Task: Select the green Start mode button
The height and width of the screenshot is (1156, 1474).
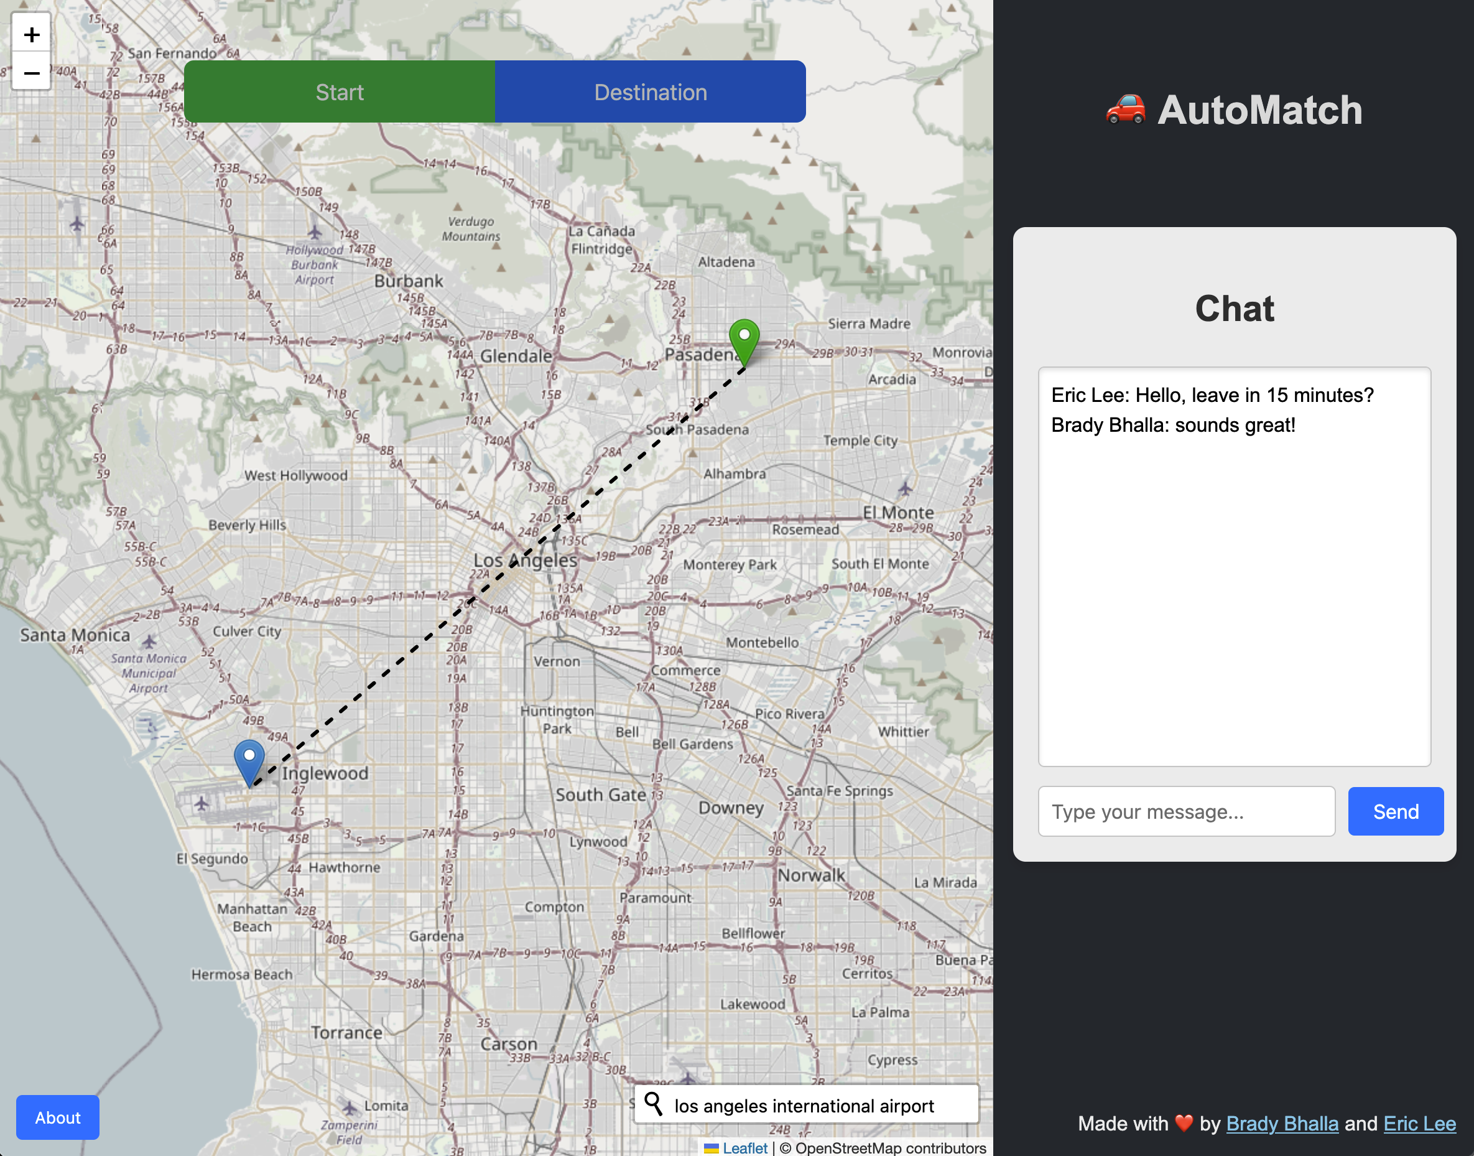Action: pyautogui.click(x=339, y=92)
